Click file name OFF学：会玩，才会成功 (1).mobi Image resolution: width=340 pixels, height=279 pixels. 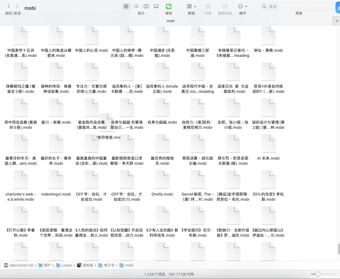127,197
